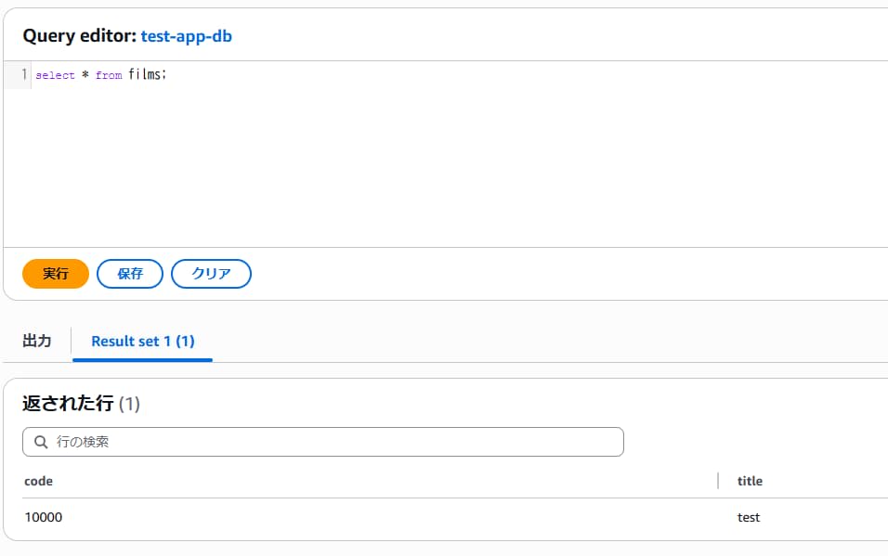Click line number 1 in editor gutter
Image resolution: width=888 pixels, height=556 pixels.
[23, 74]
